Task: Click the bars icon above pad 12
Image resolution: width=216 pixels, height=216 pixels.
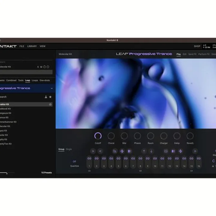Action: point(173,151)
